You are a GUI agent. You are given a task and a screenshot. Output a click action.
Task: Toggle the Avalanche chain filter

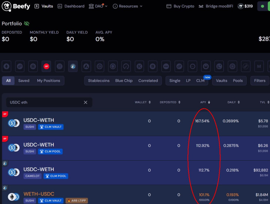(86, 66)
